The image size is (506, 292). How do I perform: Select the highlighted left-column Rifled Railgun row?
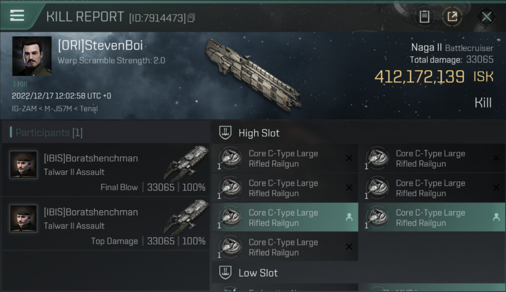point(284,218)
